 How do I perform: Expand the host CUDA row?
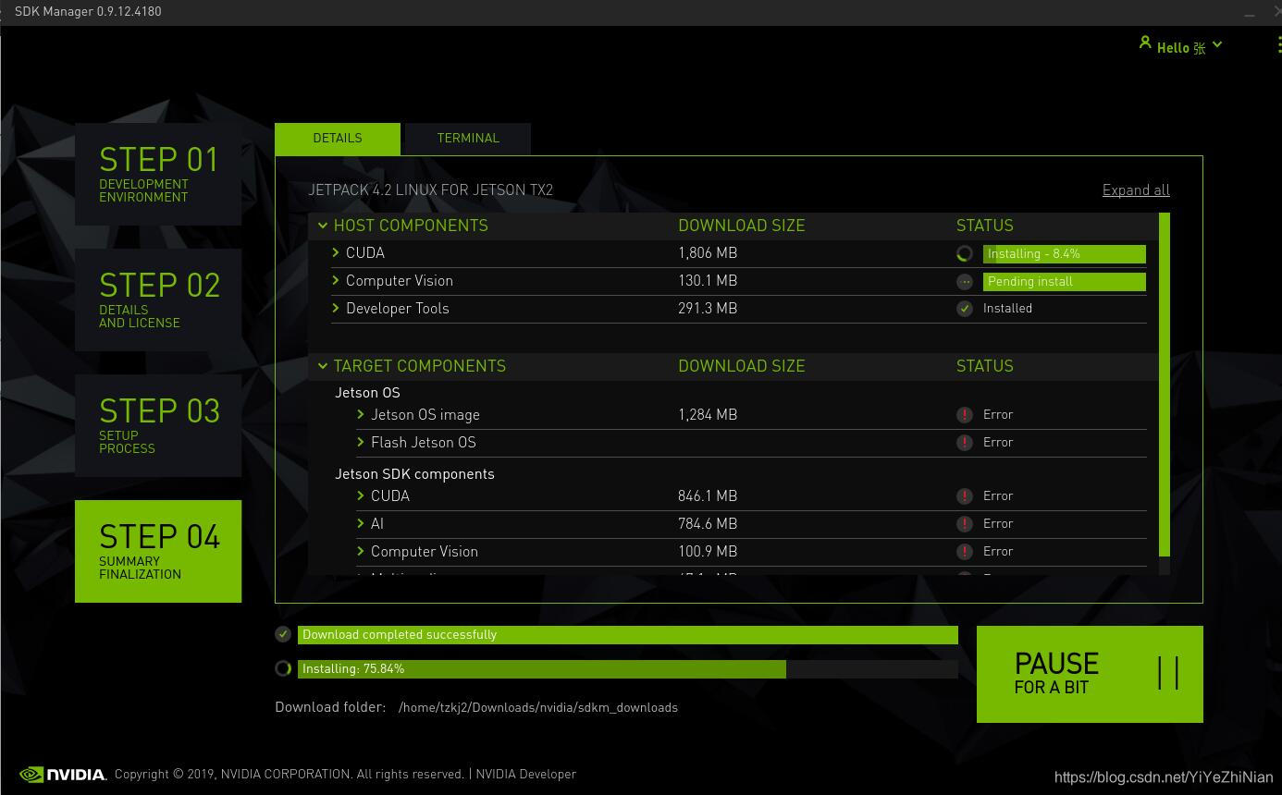pos(336,252)
